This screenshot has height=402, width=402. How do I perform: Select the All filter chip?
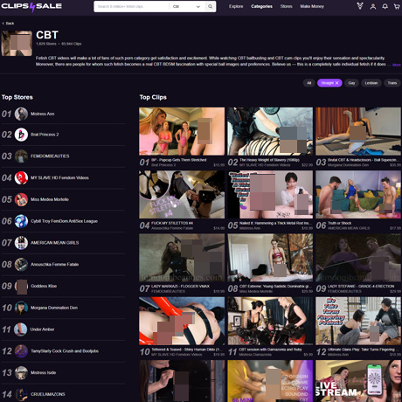[308, 83]
